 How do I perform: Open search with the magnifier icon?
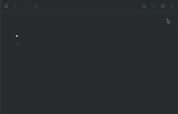(x=144, y=6)
